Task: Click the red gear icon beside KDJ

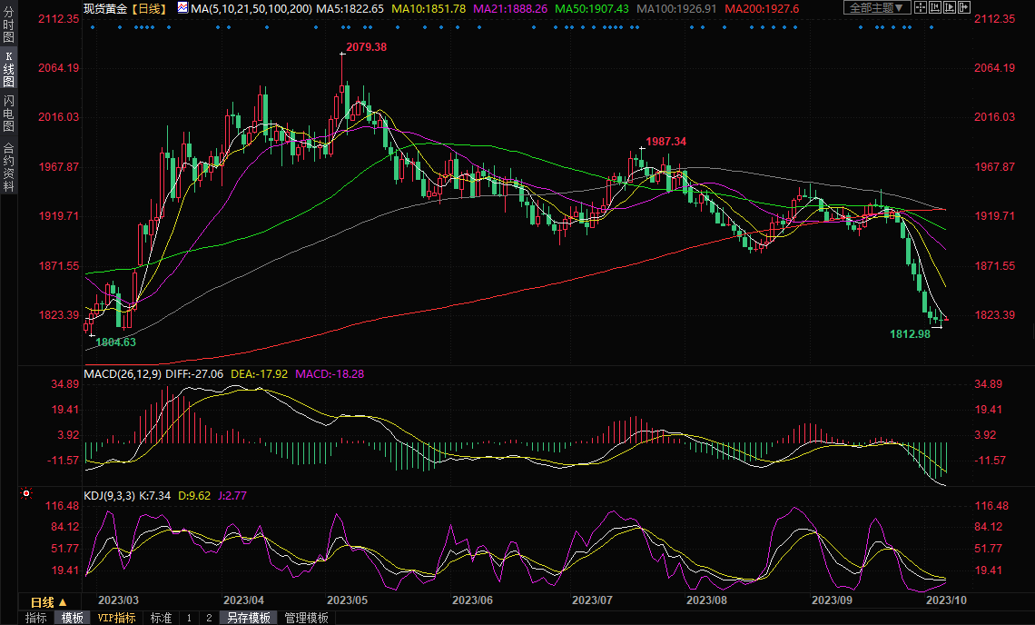Action: (x=26, y=494)
